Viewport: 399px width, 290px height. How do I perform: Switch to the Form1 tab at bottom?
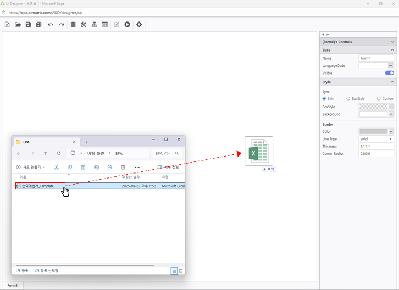point(12,285)
